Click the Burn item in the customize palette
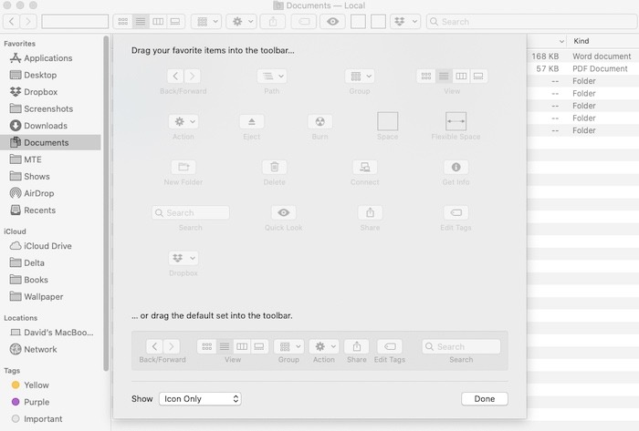 click(319, 121)
